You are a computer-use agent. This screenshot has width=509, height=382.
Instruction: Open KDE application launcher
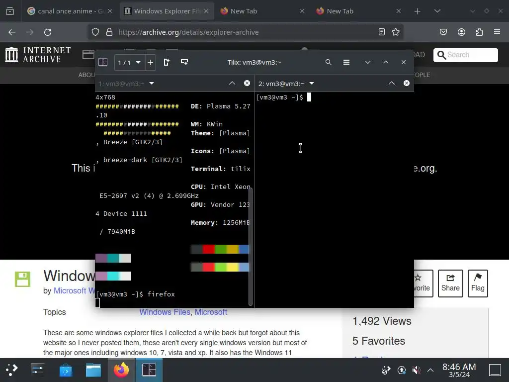pyautogui.click(x=11, y=370)
